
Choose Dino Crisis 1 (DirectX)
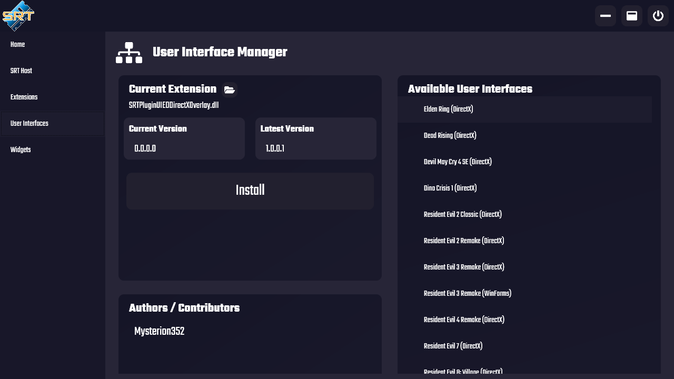524,188
